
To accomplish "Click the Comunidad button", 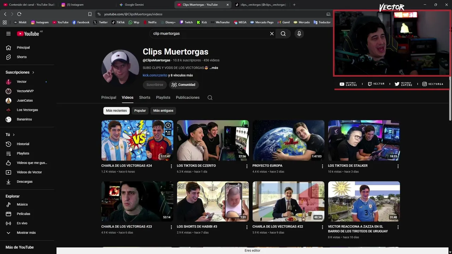I will (x=184, y=85).
